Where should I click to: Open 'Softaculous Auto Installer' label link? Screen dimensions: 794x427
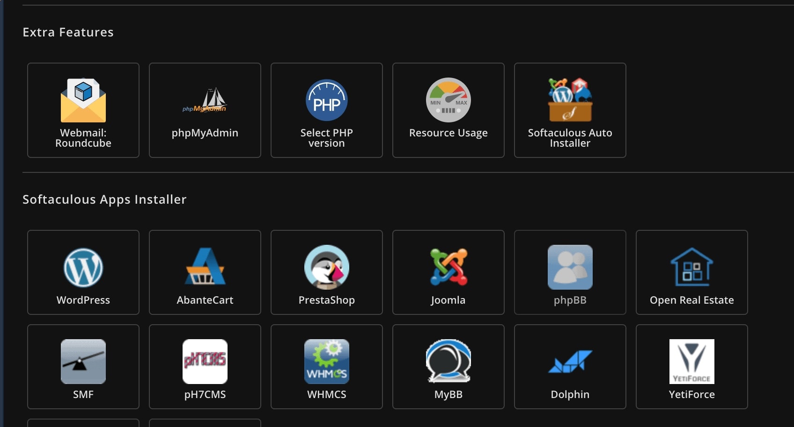click(570, 138)
